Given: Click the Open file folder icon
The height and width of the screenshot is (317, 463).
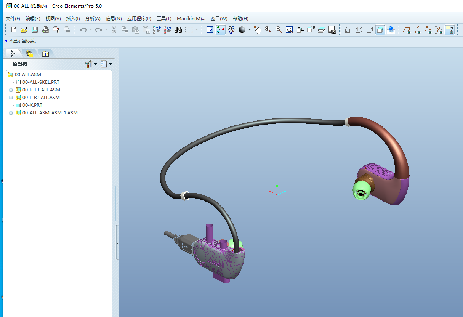Looking at the screenshot, I should [24, 30].
